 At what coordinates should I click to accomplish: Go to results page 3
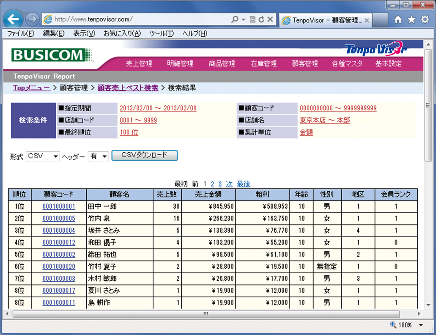point(220,184)
